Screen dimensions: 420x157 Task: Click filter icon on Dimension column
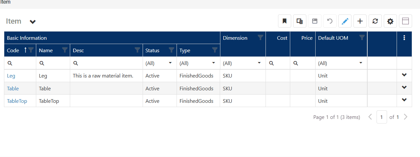point(260,38)
